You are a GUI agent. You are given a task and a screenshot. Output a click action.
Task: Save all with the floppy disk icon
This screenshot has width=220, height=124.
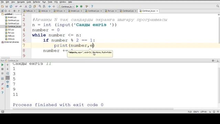(7, 7)
